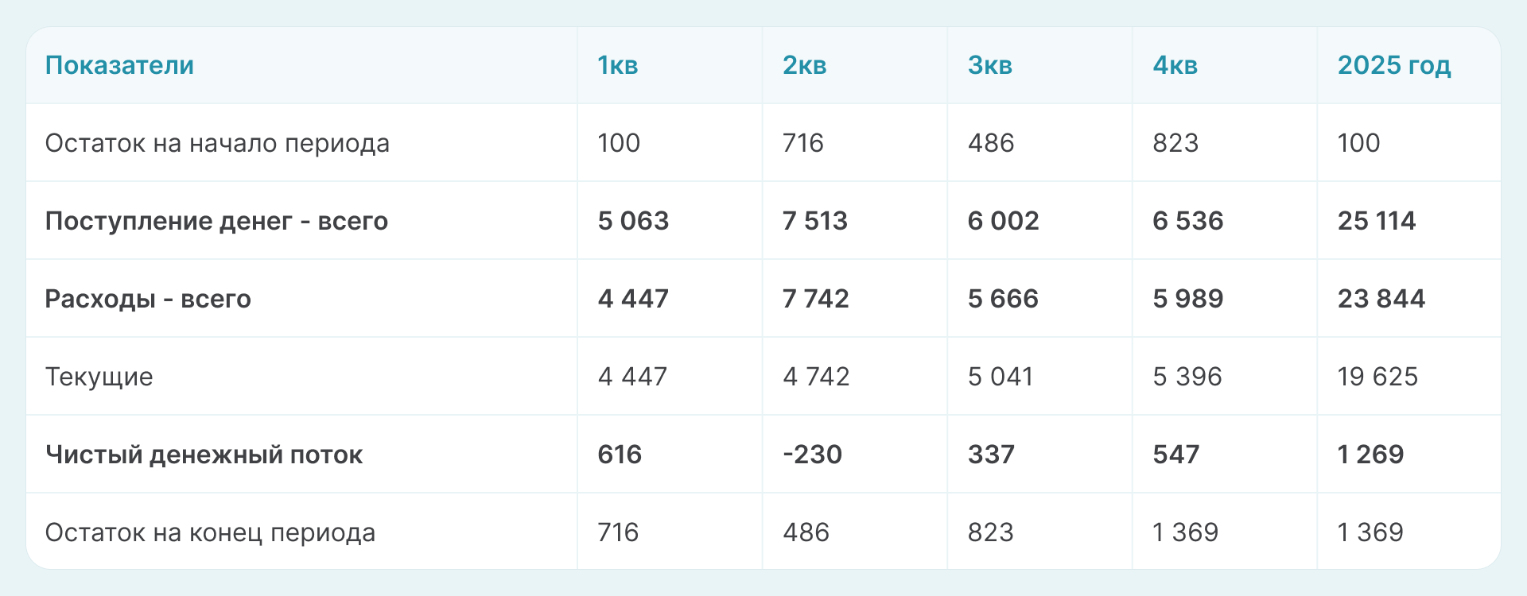This screenshot has width=1527, height=596.
Task: Click the "Показатели" column header
Action: point(119,65)
